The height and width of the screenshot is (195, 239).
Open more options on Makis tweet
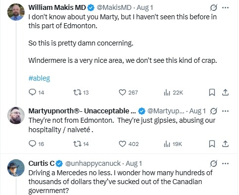tap(225, 7)
